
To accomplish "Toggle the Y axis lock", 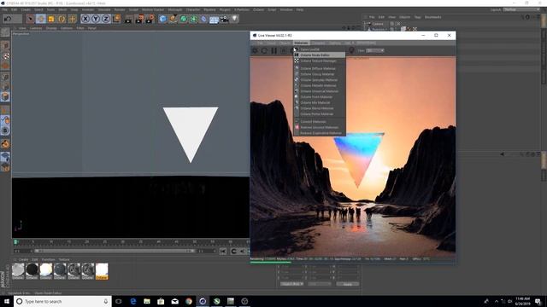I will point(96,19).
